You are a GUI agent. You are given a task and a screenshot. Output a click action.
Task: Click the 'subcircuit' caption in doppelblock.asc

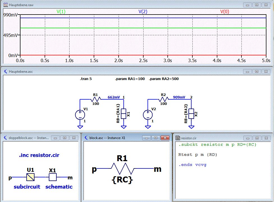point(27,187)
